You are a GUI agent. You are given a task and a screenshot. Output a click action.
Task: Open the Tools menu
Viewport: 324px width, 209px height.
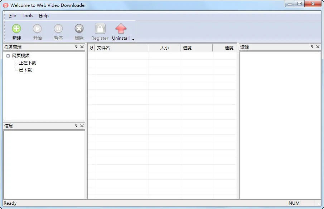tap(28, 16)
